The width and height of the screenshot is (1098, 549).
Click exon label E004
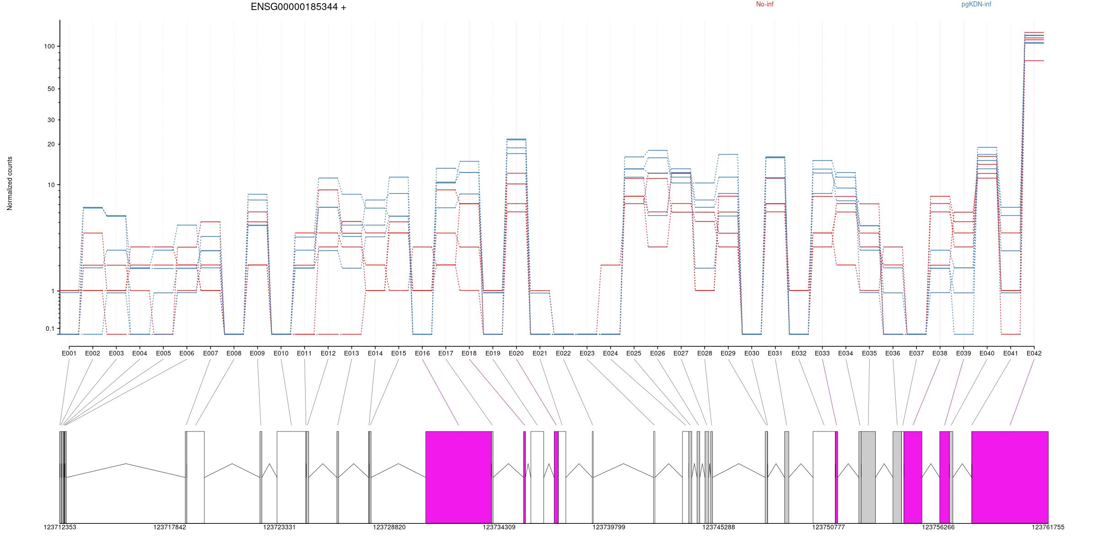[x=140, y=353]
